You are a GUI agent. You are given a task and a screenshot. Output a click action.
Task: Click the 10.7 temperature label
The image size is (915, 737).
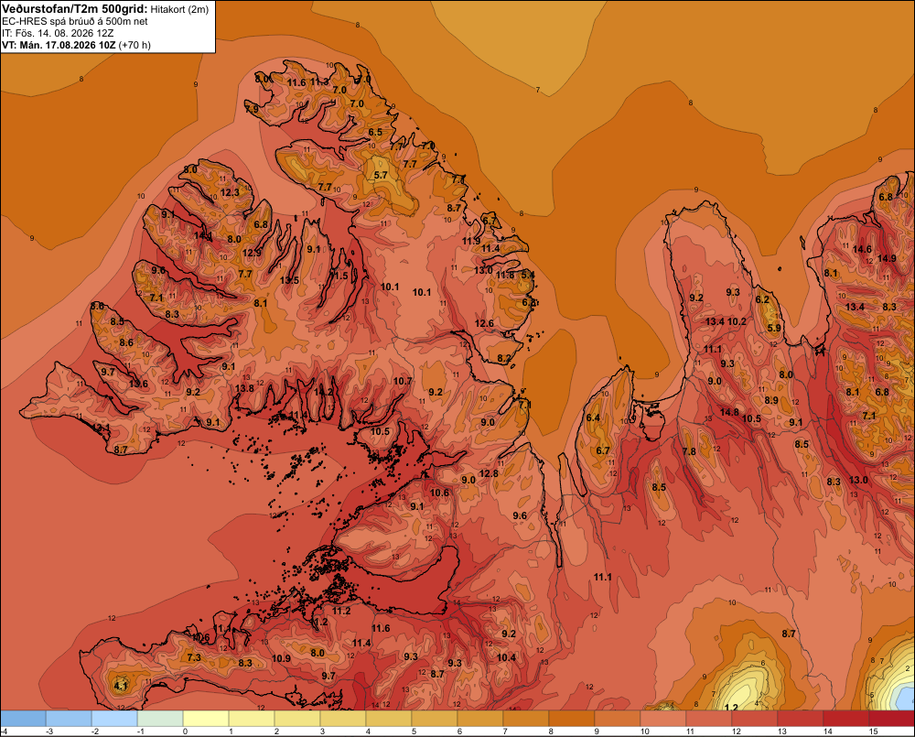tap(403, 382)
